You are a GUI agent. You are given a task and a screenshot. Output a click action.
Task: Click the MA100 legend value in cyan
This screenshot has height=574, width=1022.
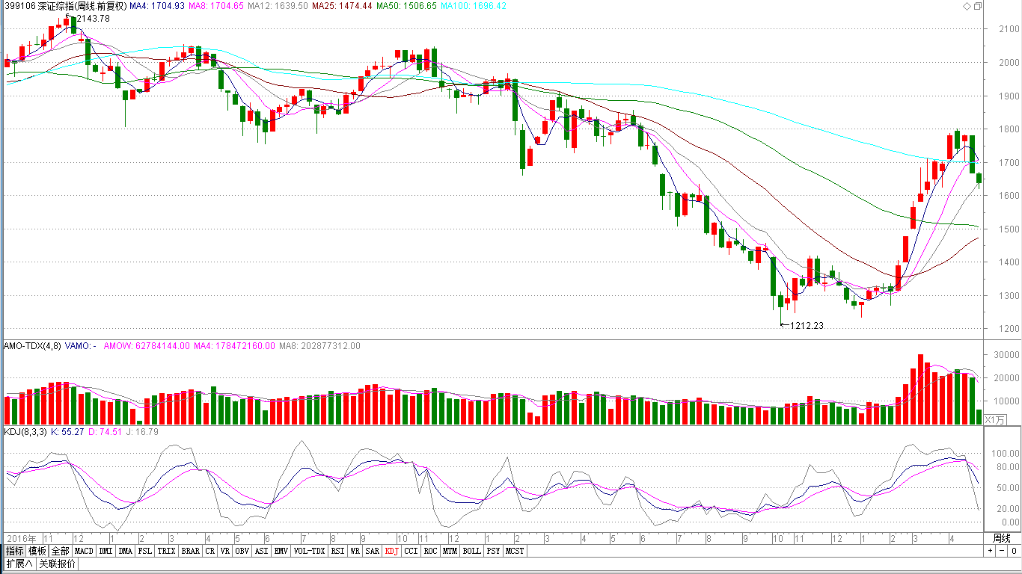[474, 6]
